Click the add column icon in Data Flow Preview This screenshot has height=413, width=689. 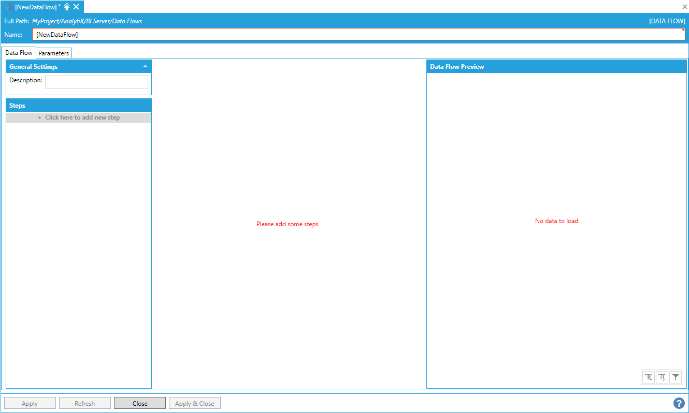coord(648,377)
